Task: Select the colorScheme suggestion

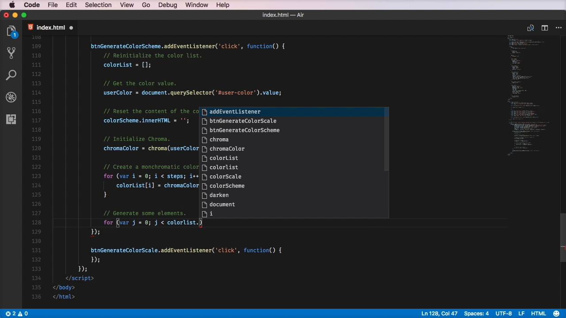Action: pos(294,186)
